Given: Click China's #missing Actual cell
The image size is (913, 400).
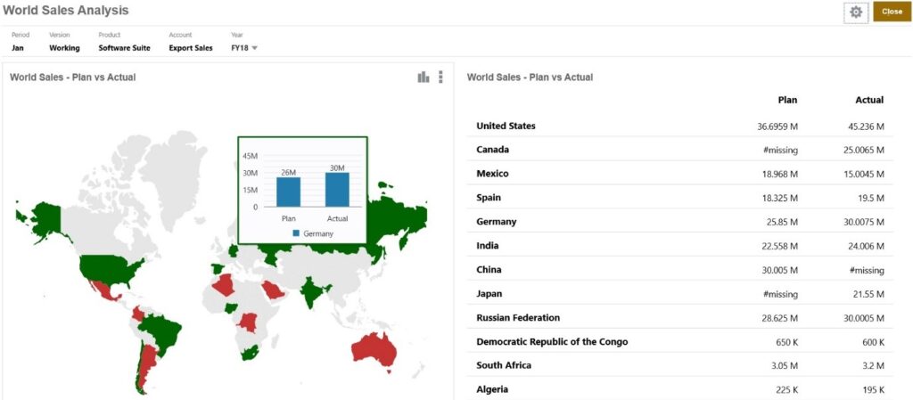Looking at the screenshot, I should tap(867, 270).
